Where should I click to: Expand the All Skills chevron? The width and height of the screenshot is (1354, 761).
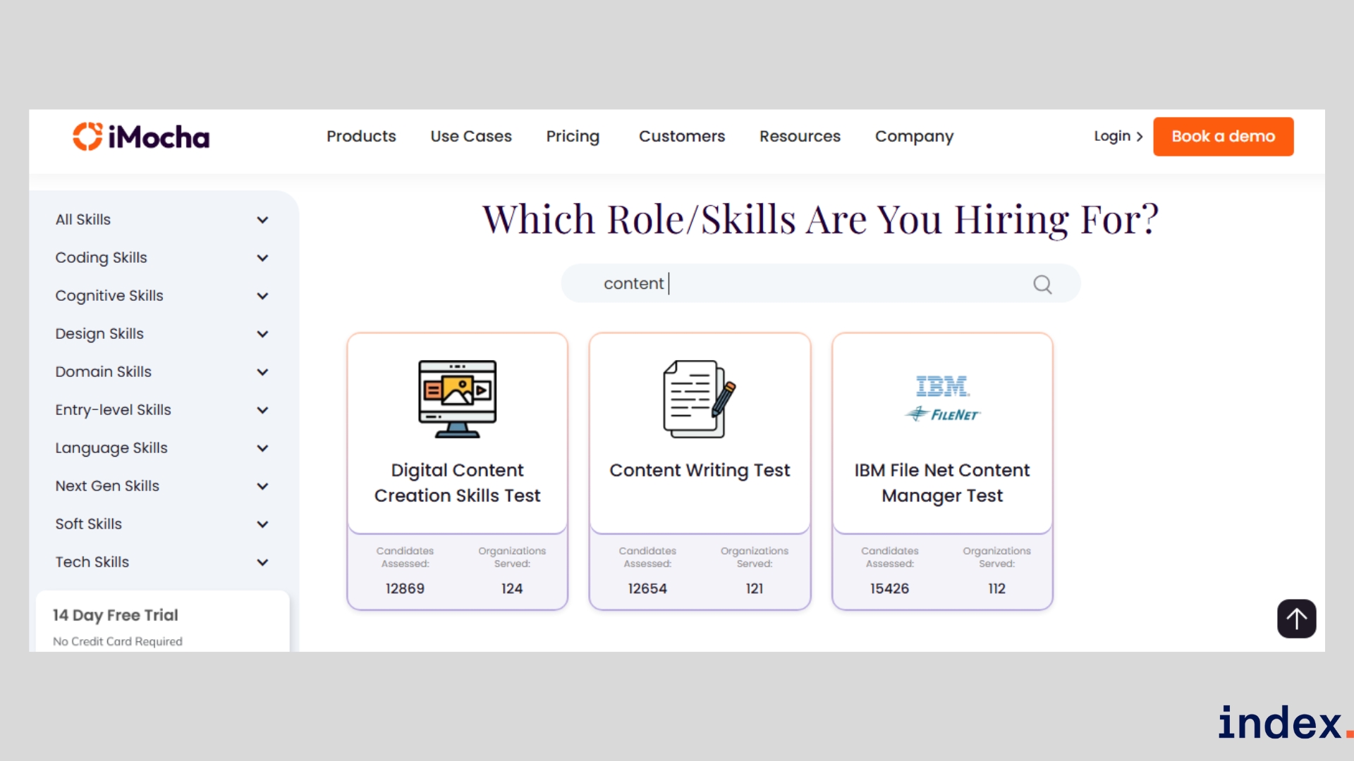262,220
